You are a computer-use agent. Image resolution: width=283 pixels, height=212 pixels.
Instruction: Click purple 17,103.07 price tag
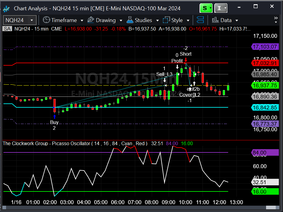(265, 47)
